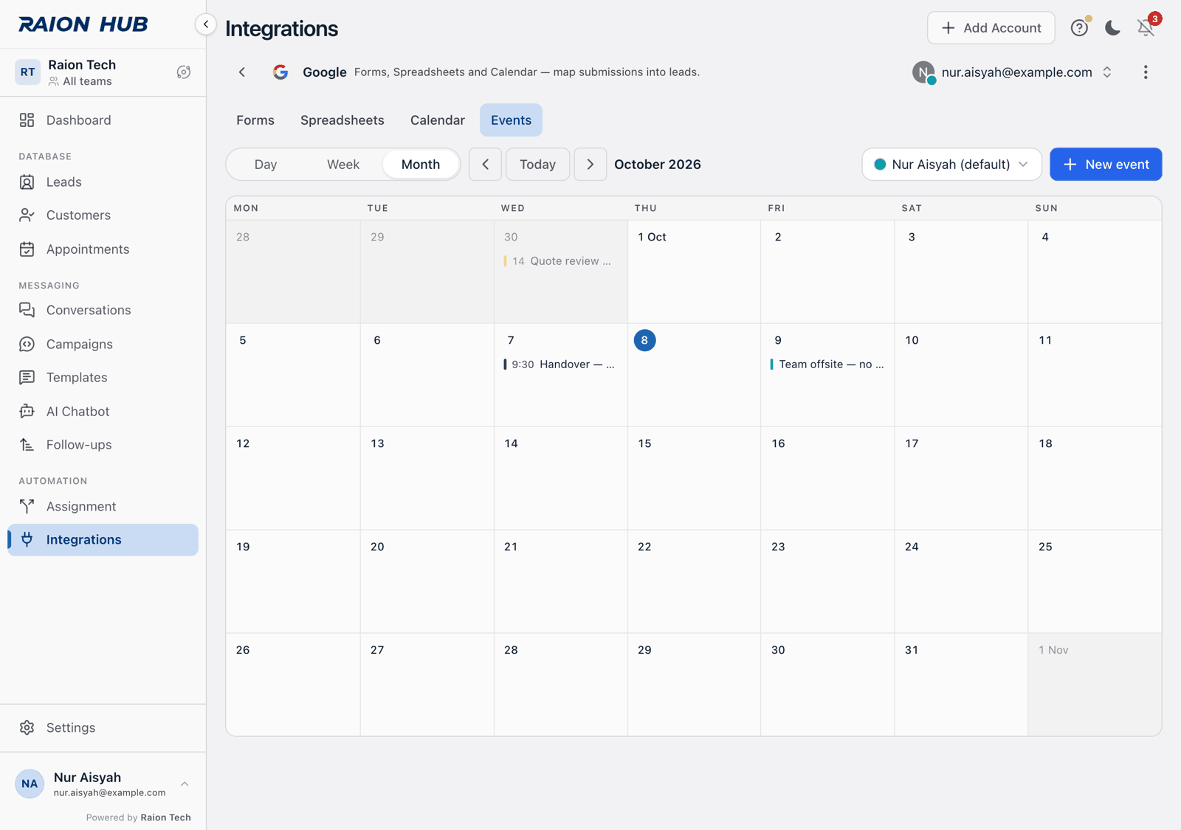
Task: Select the Events tab
Action: tap(512, 120)
